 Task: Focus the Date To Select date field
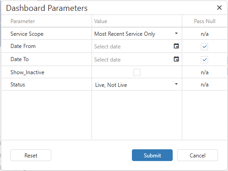pos(133,60)
